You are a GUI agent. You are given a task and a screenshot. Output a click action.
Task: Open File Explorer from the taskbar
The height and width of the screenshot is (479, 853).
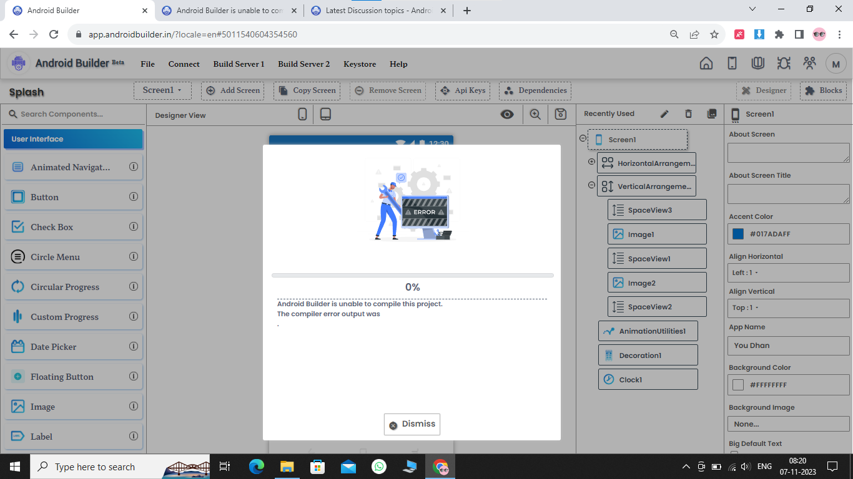287,466
